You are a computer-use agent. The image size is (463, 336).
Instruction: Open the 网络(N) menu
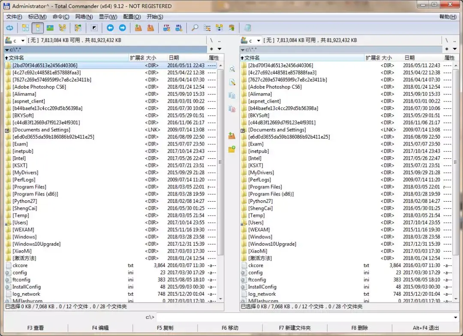coord(84,17)
